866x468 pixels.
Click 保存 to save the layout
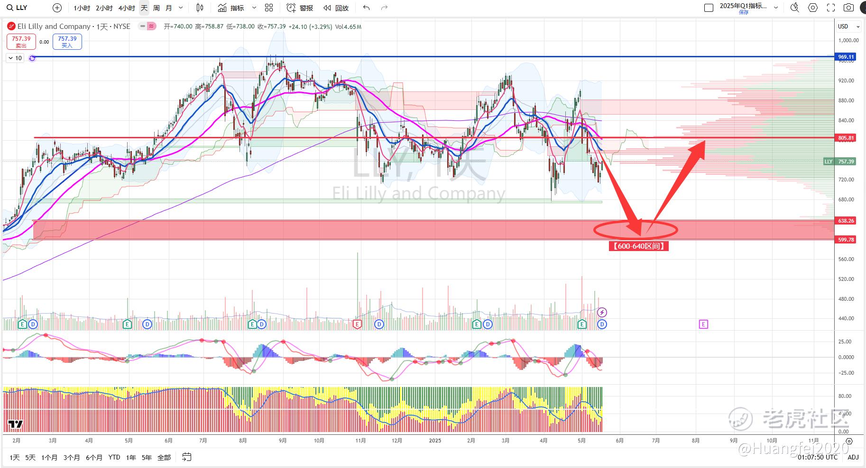743,12
